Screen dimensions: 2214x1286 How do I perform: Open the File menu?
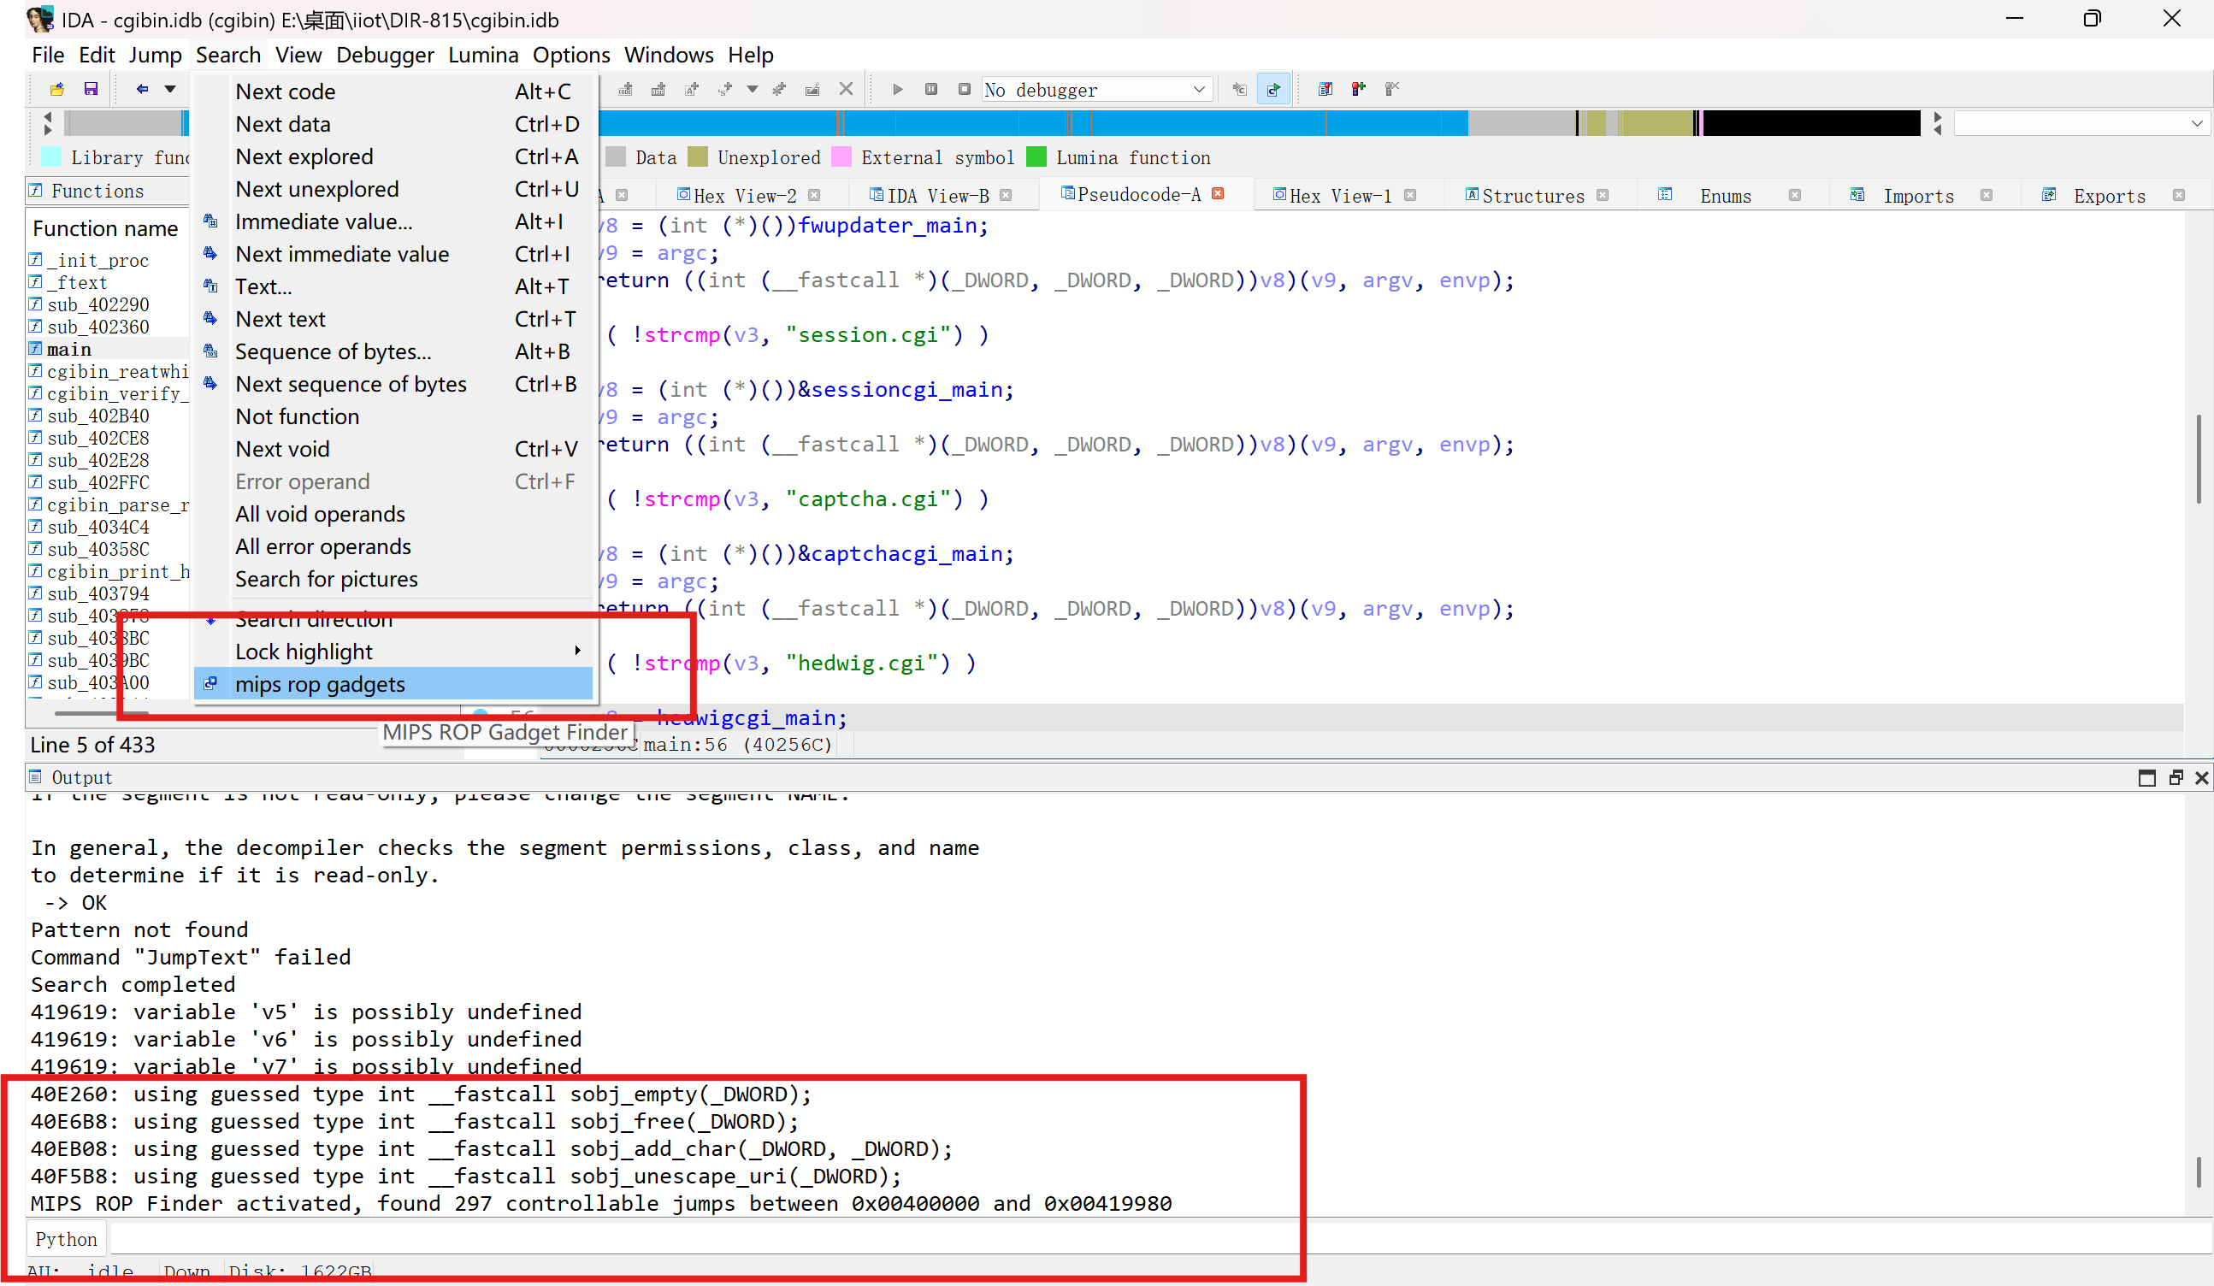click(x=47, y=55)
